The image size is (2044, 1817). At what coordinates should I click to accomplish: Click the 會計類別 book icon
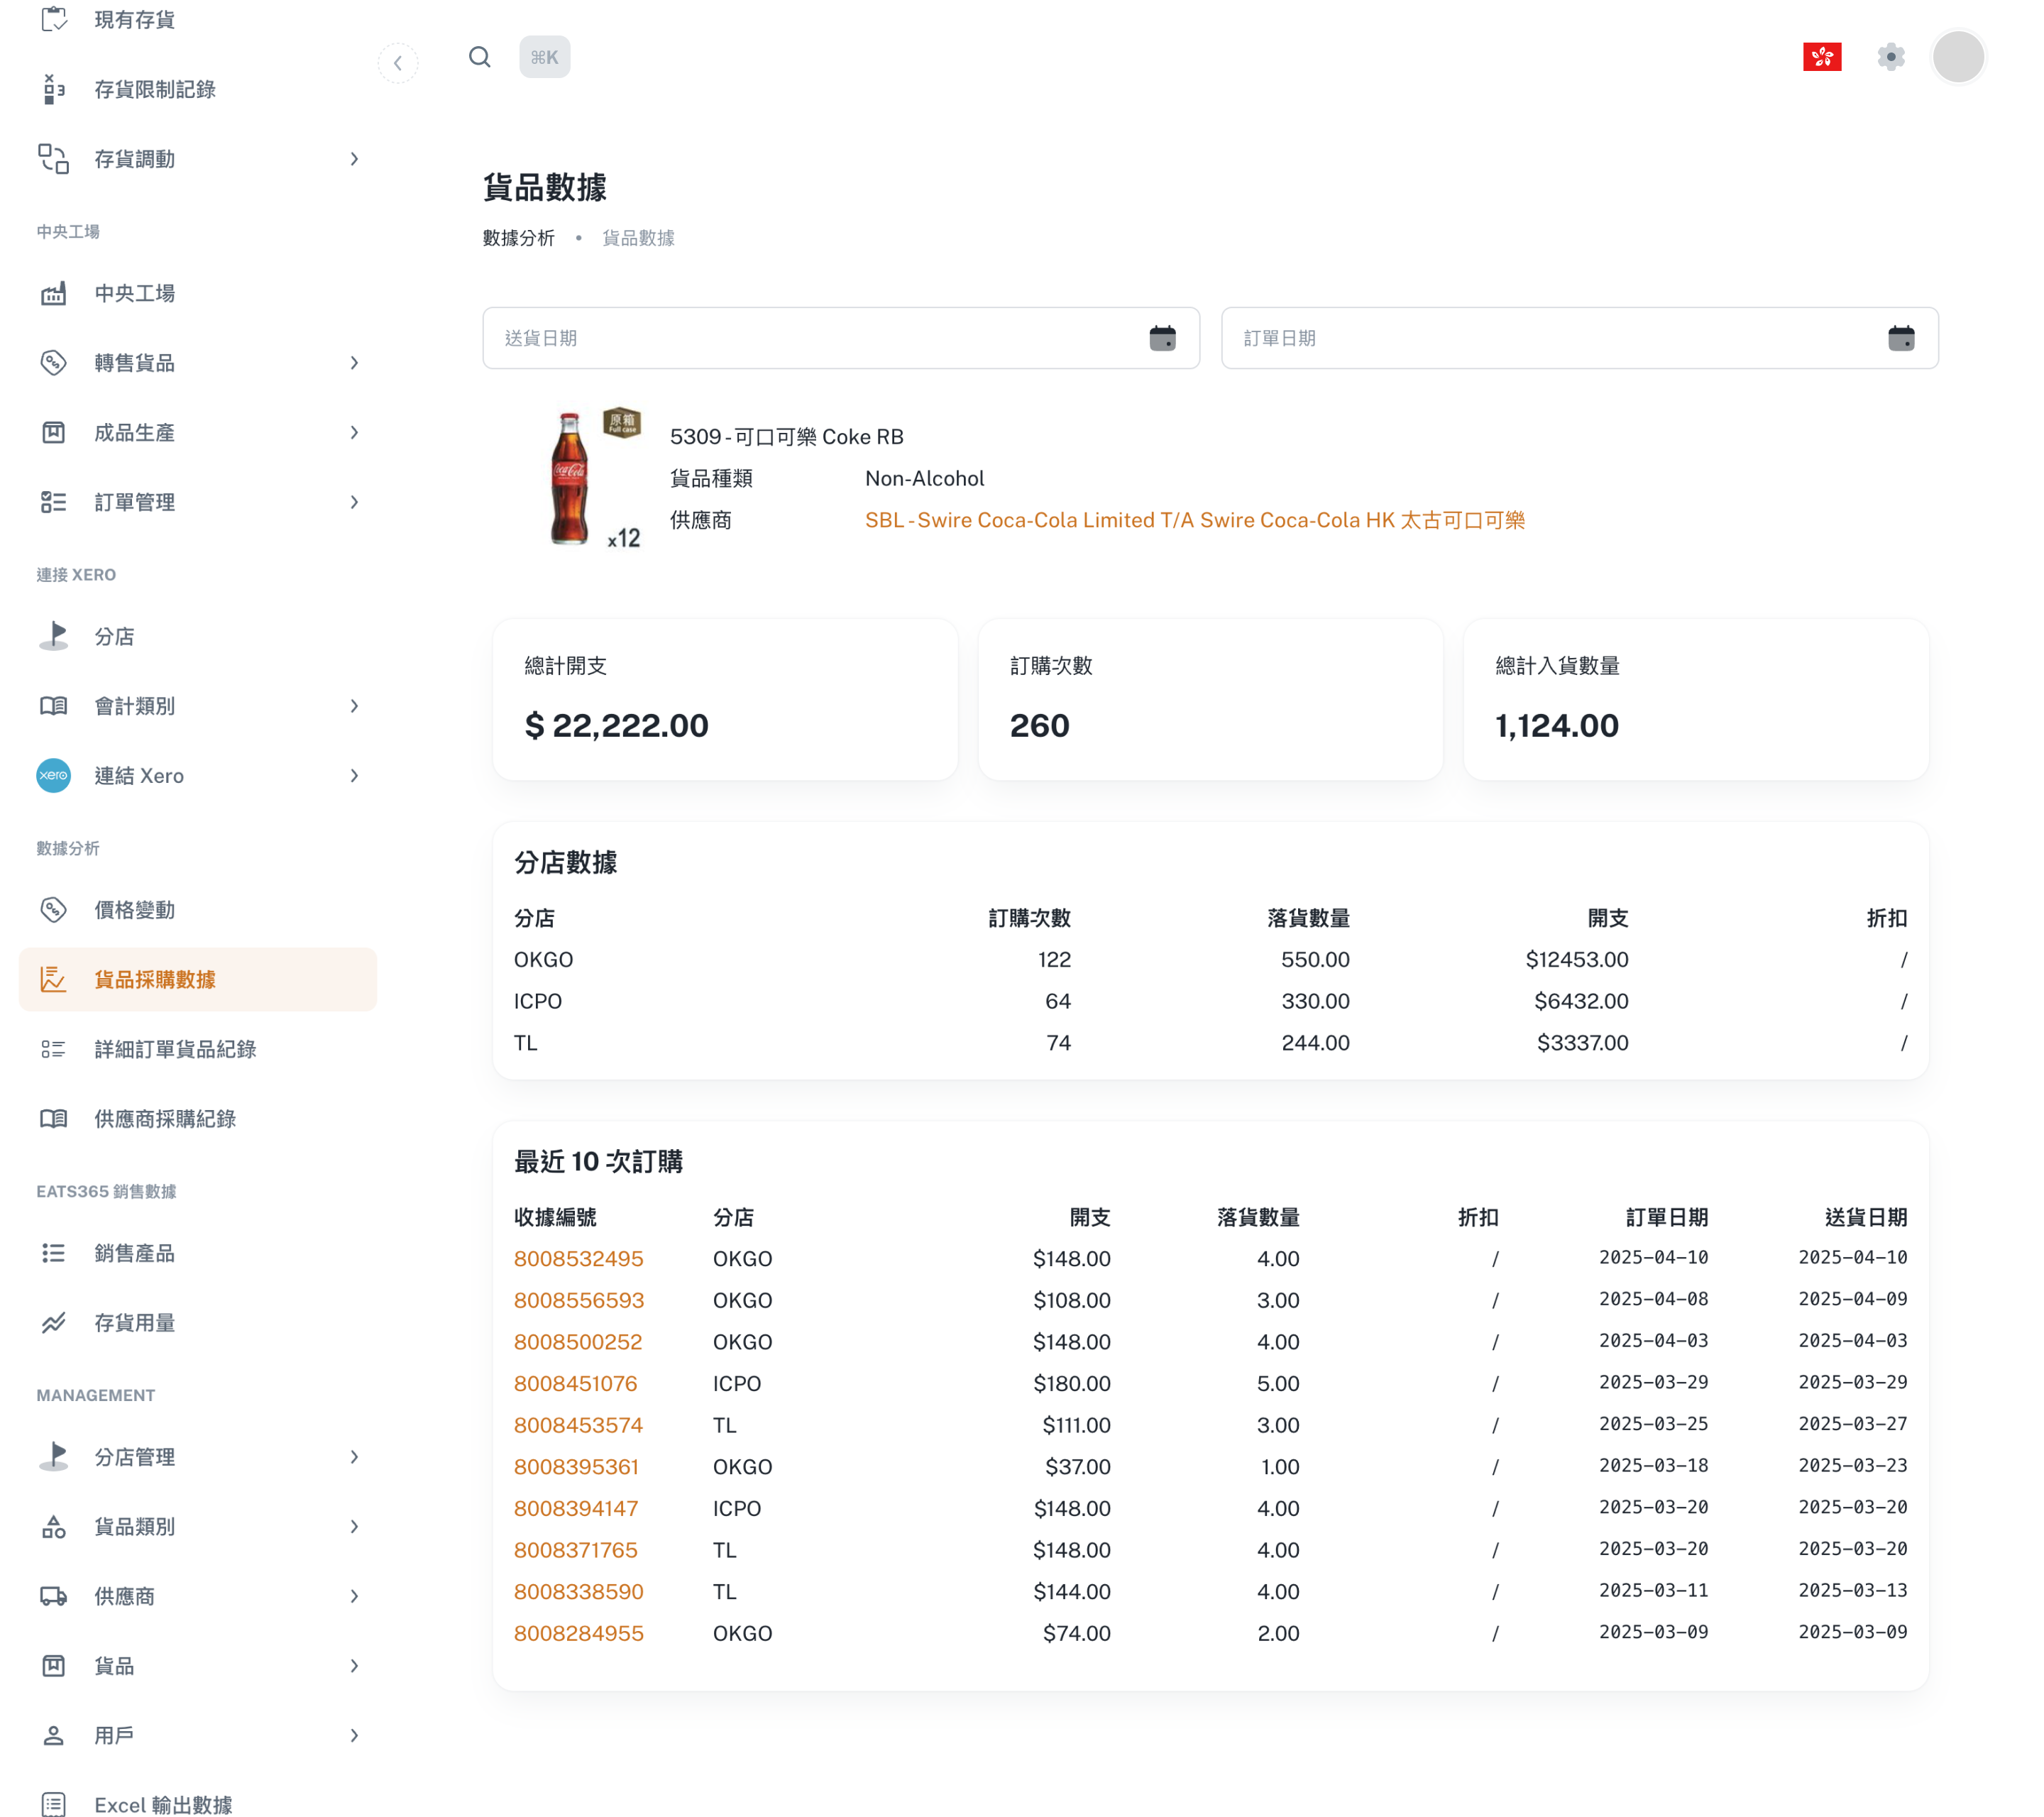[x=54, y=706]
